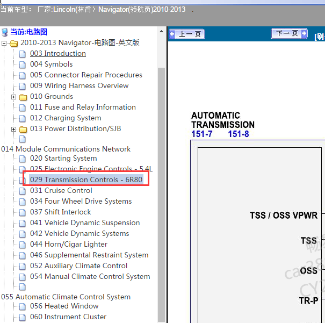The image size is (325, 323).
Task: Open 004 Symbols page
Action: [51, 64]
